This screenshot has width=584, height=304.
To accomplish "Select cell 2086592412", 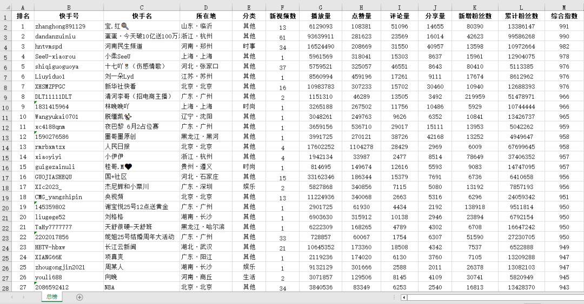I will click(x=69, y=288).
